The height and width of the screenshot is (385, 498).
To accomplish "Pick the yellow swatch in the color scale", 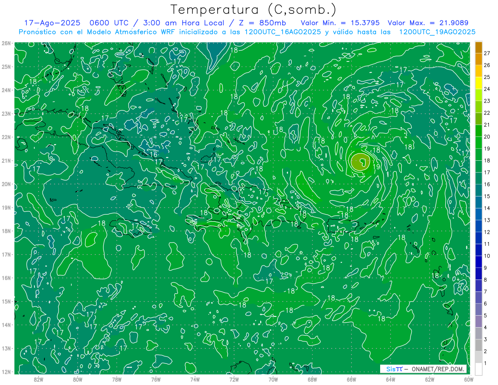I will [x=478, y=82].
